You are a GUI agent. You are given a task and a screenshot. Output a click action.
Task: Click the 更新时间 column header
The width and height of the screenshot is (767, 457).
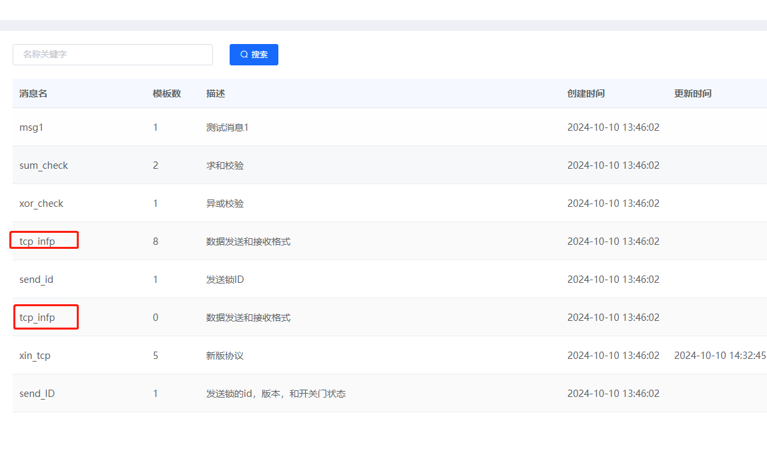coord(694,93)
